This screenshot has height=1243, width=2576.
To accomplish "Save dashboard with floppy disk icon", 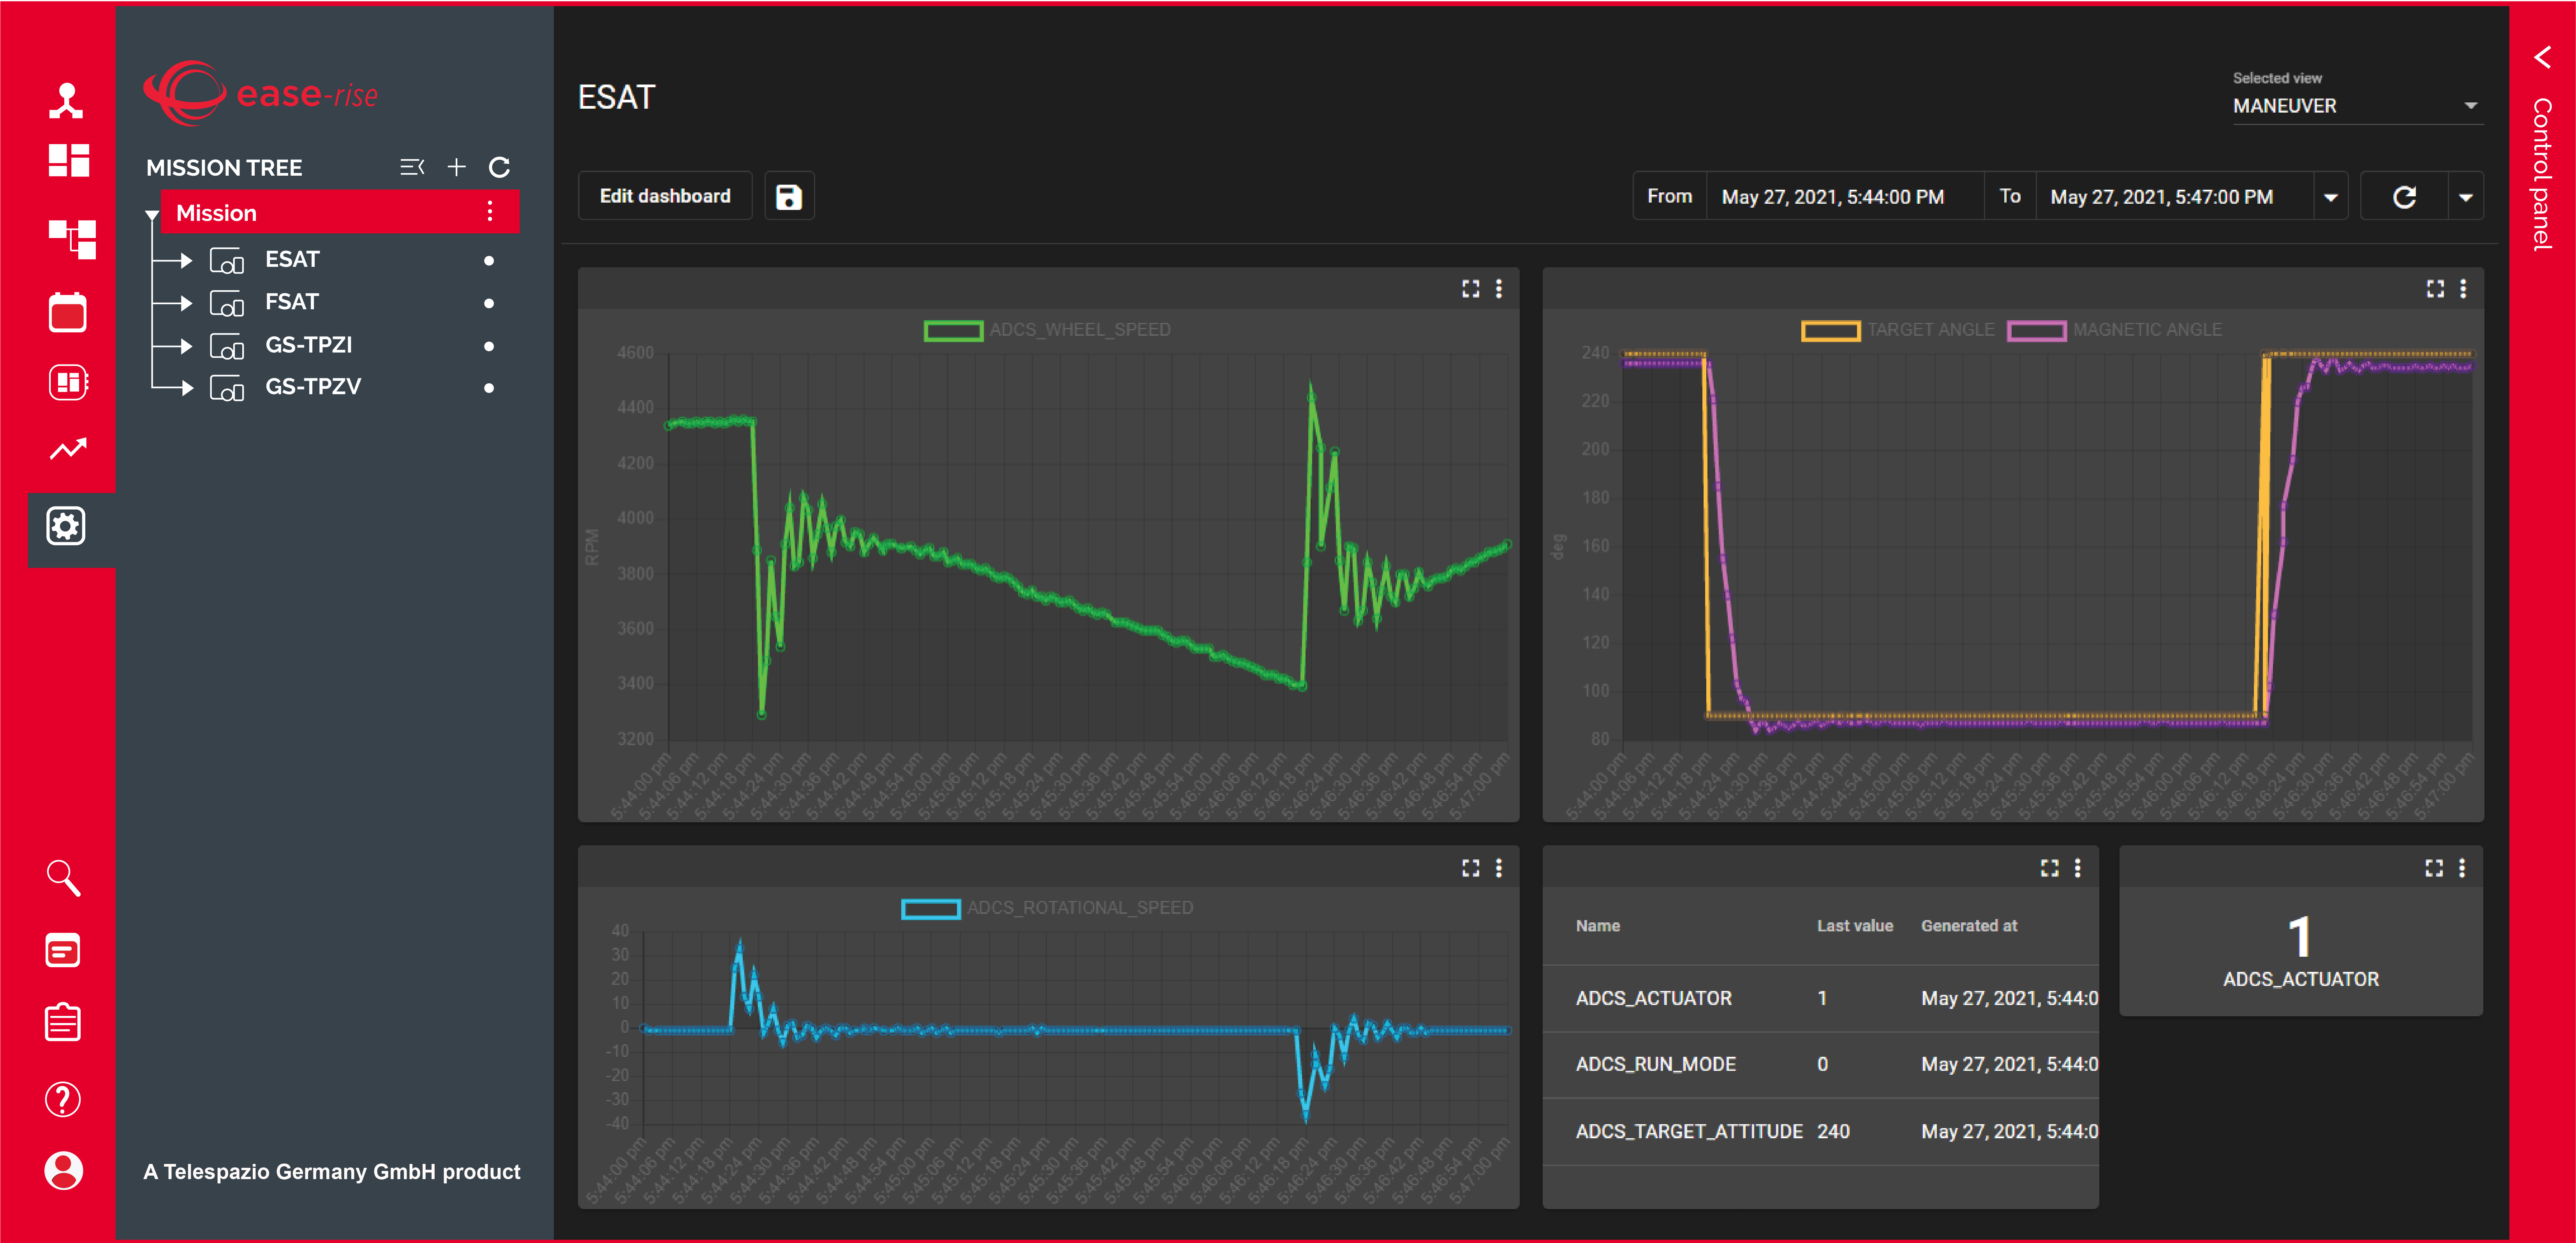I will [x=789, y=196].
